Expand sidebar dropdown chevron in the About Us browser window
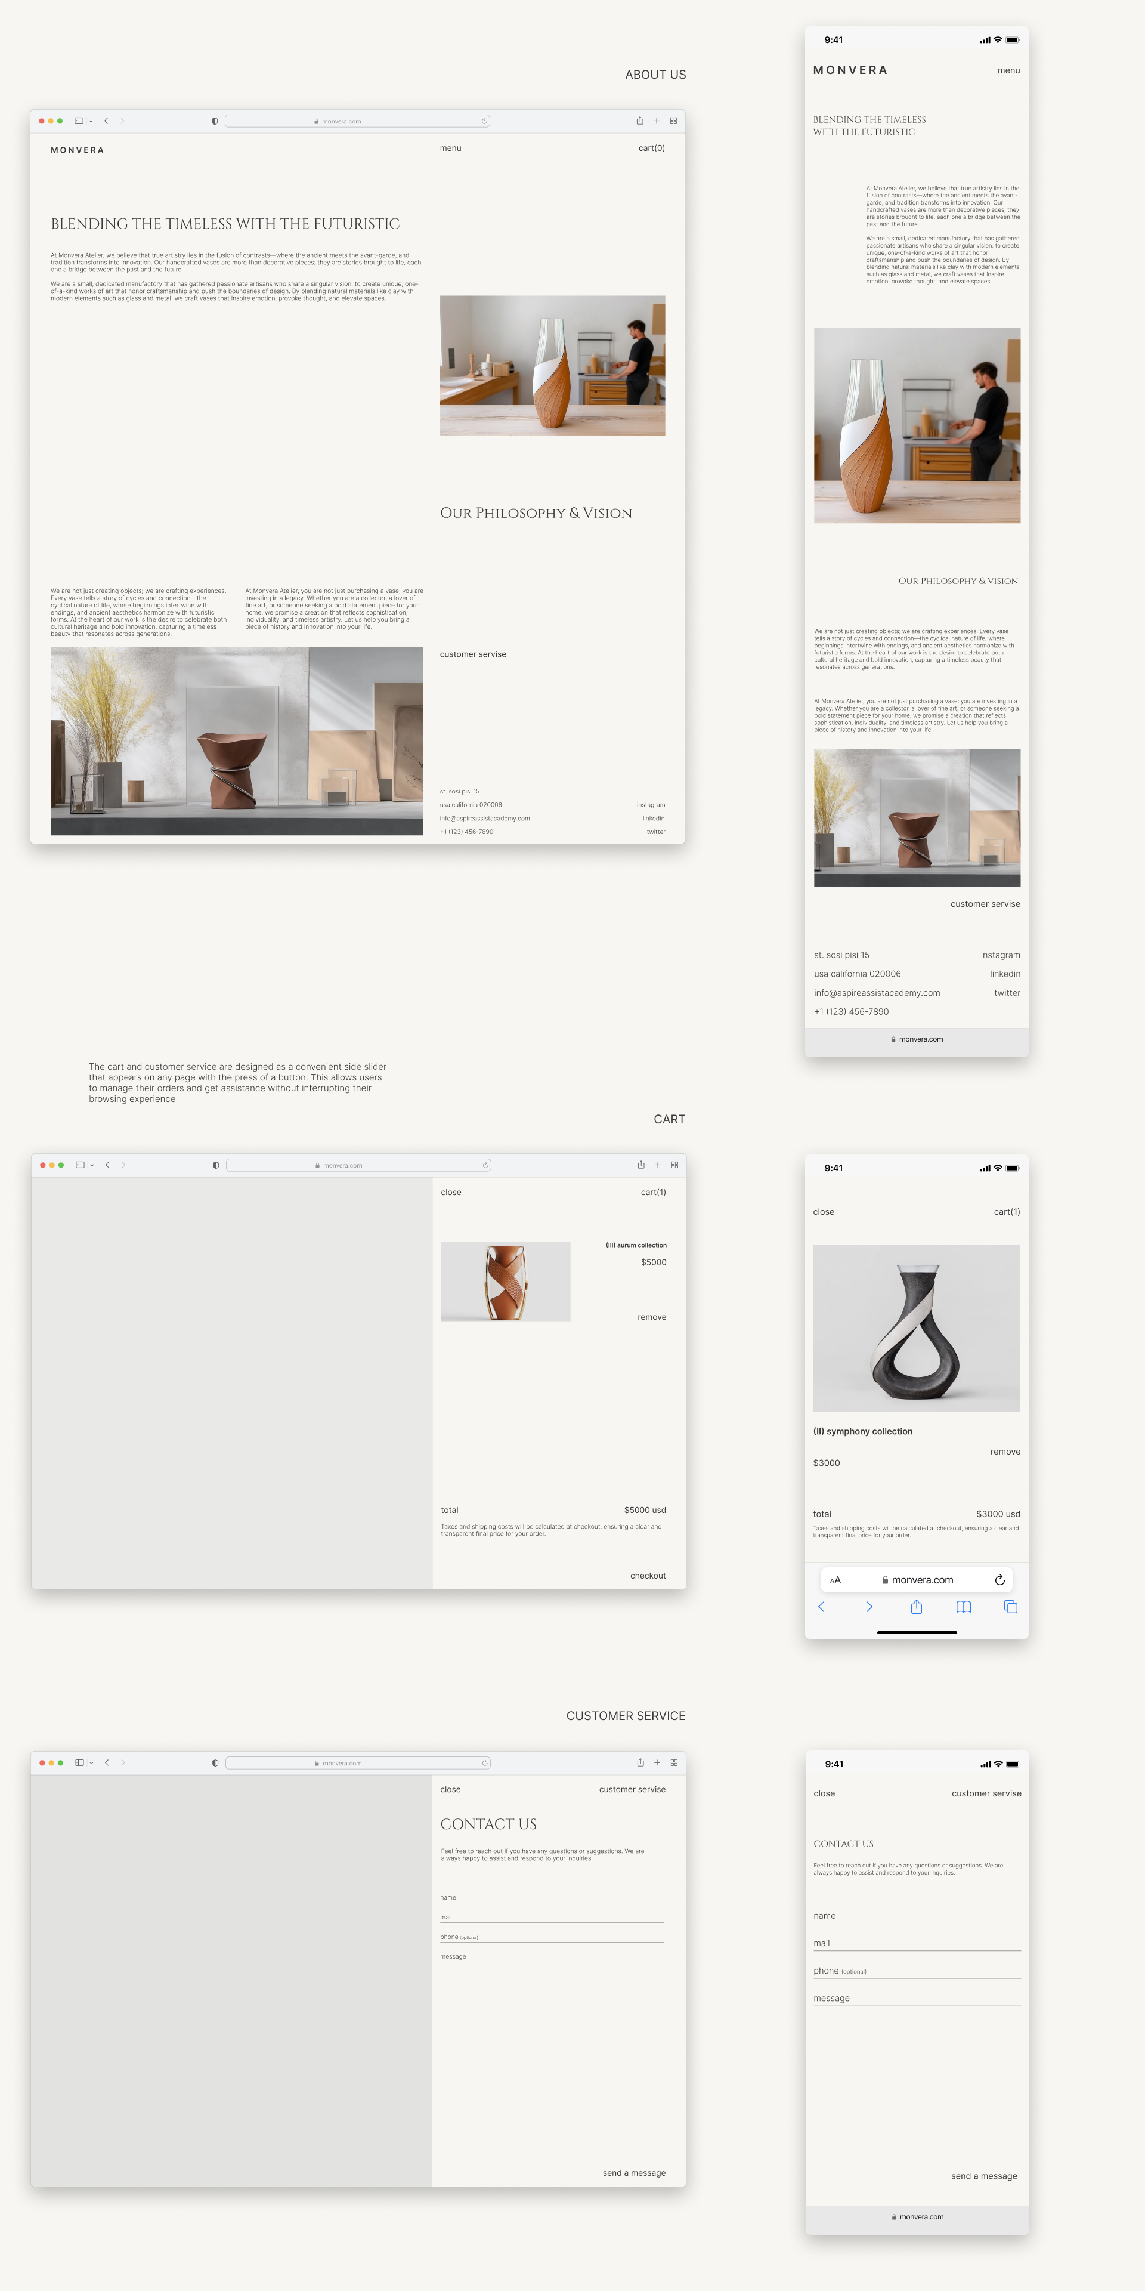The height and width of the screenshot is (2291, 1145). click(x=91, y=121)
